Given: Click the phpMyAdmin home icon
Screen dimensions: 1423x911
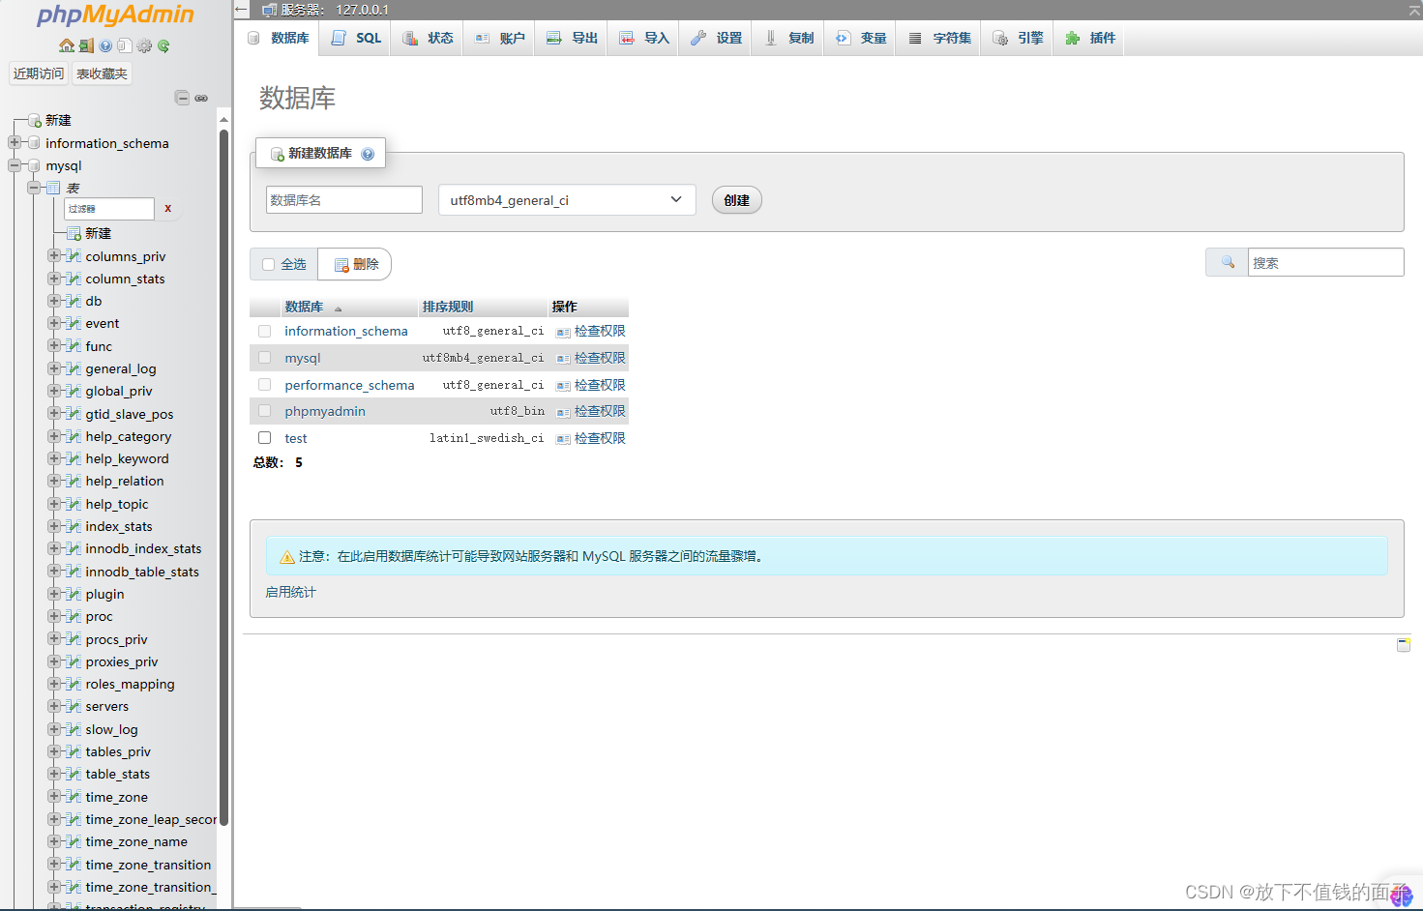Looking at the screenshot, I should coord(67,45).
